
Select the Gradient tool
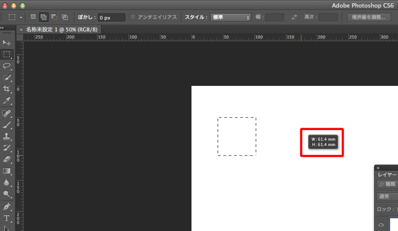[6, 171]
